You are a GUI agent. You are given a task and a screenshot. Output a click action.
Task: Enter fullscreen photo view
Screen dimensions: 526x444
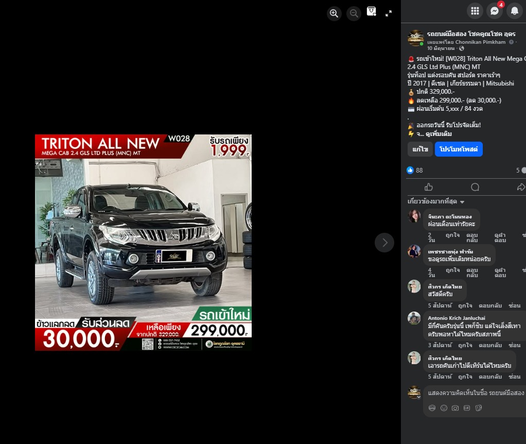pyautogui.click(x=389, y=13)
